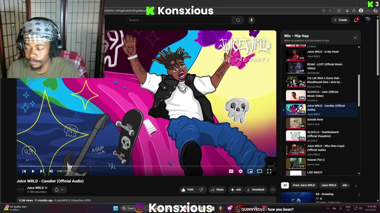Click in the YouTube search field
This screenshot has height=213, width=380.
pyautogui.click(x=179, y=20)
